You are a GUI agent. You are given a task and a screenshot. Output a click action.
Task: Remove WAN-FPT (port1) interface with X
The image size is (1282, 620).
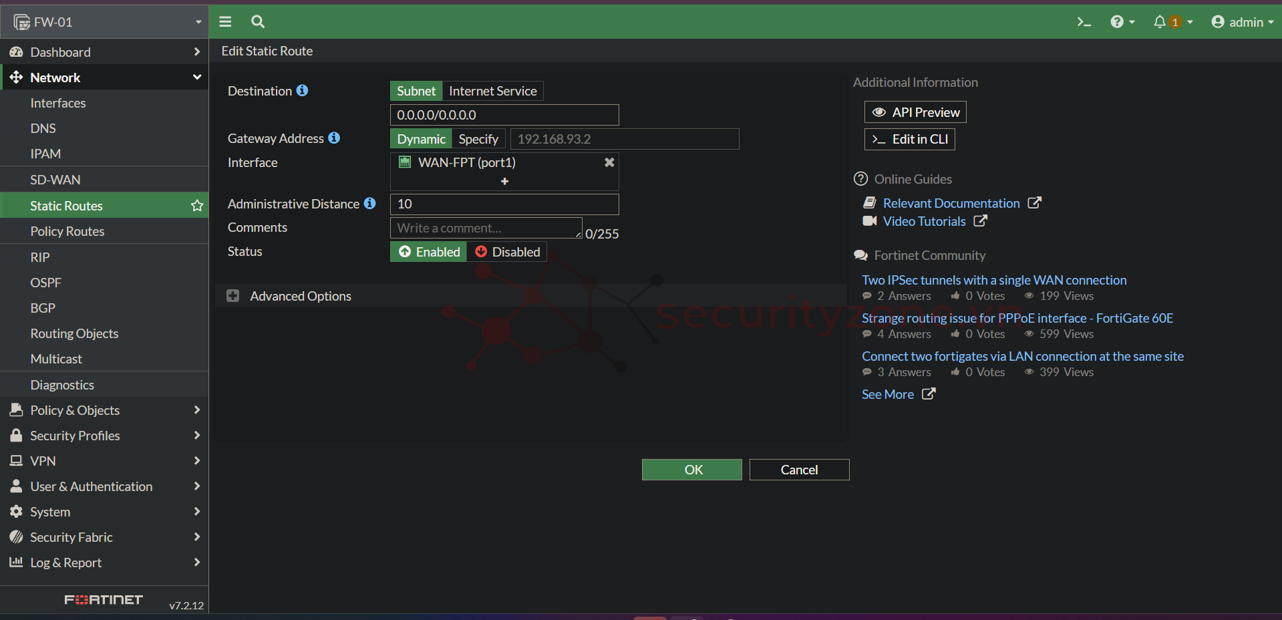click(609, 162)
